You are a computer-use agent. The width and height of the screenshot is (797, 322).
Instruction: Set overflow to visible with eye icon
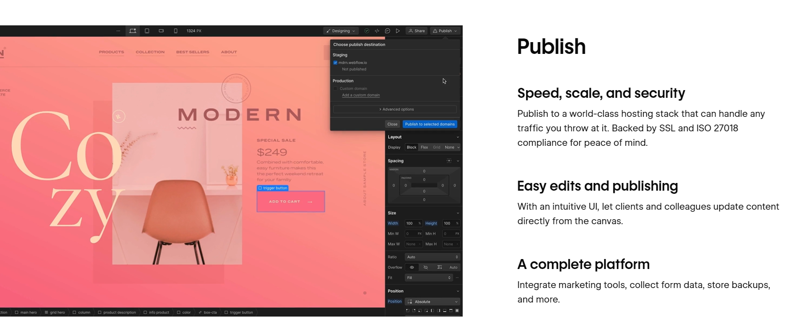click(412, 267)
